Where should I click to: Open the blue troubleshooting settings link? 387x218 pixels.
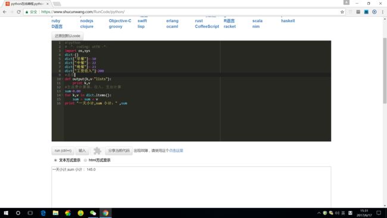pyautogui.click(x=176, y=151)
